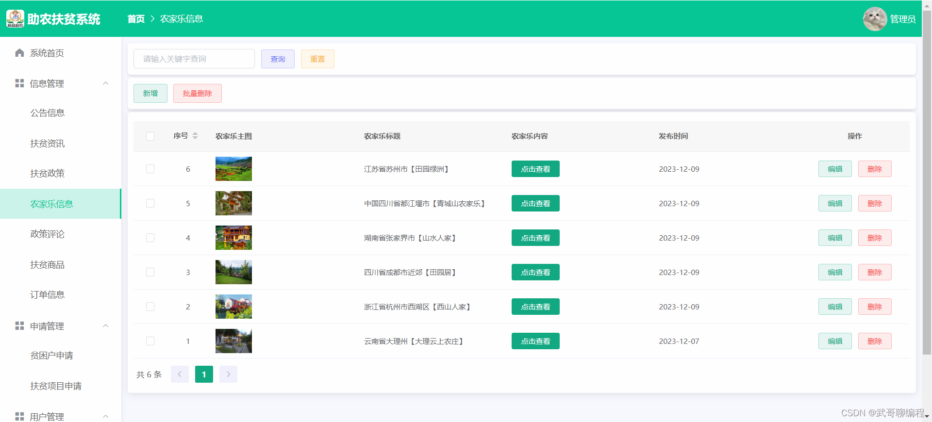Click the grid icon beside 信息管理

click(x=19, y=83)
